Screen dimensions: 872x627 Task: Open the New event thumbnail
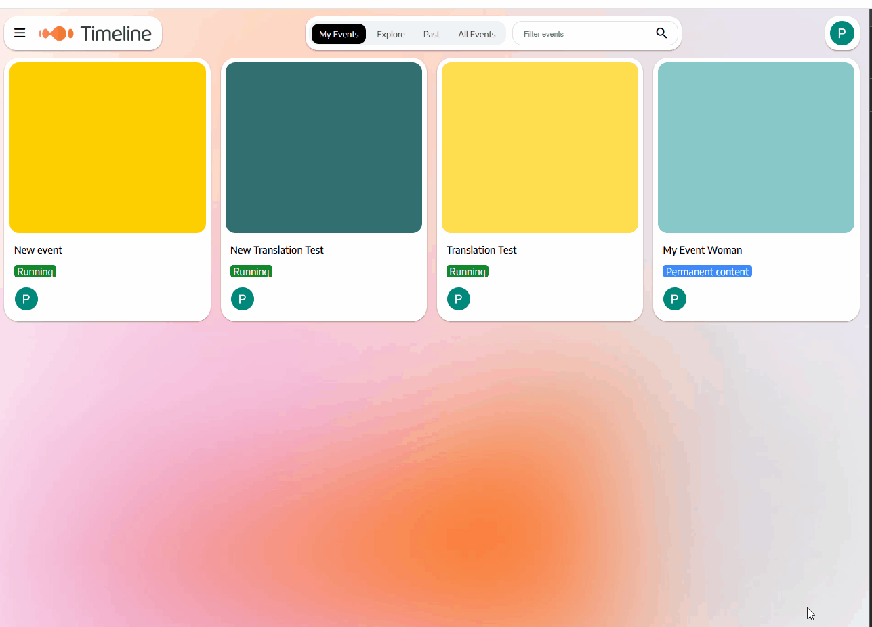(108, 148)
